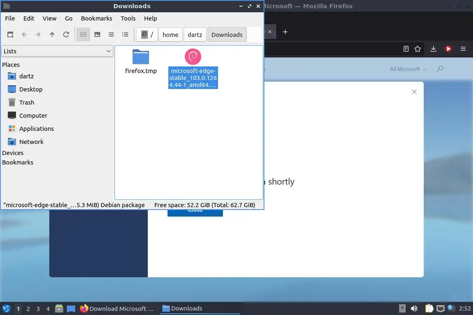
Task: Click the 'firefox.tmp' name label
Action: click(141, 71)
